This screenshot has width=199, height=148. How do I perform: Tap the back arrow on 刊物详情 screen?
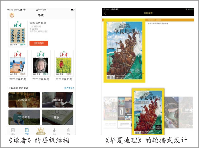pyautogui.click(x=105, y=13)
